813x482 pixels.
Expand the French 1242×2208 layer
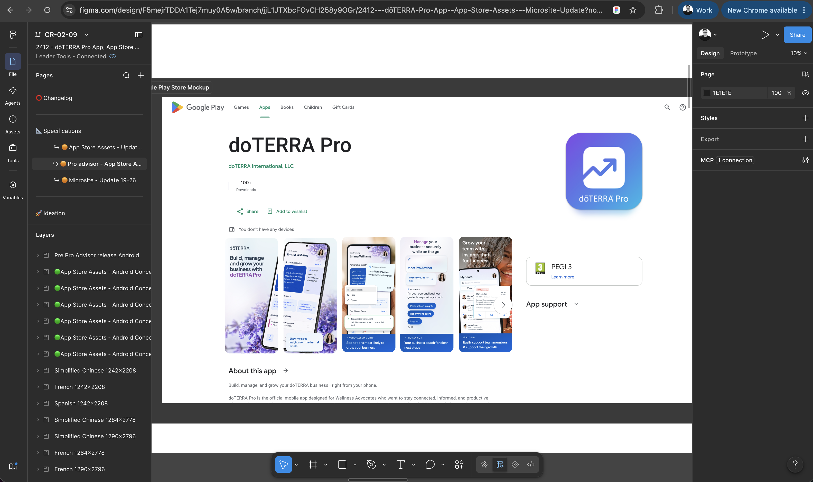tap(38, 387)
